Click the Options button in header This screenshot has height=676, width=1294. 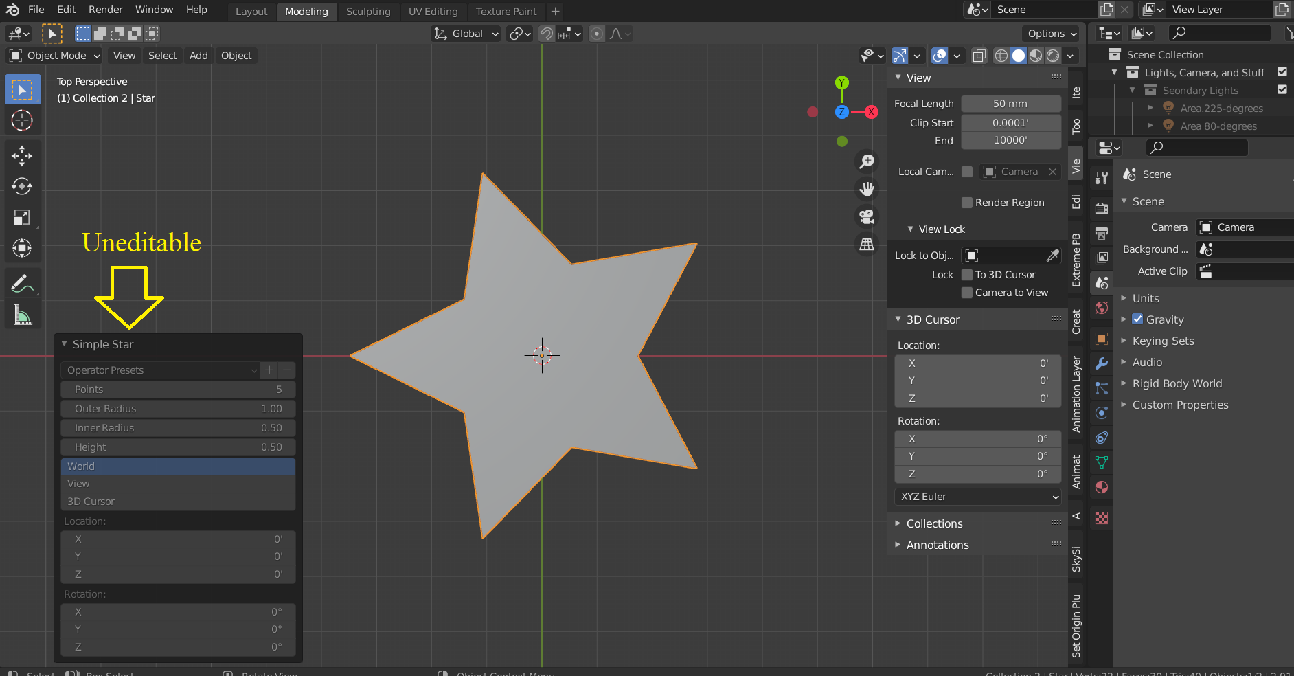(1052, 34)
